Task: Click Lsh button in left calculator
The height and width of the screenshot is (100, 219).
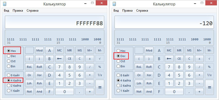Action: point(29,83)
